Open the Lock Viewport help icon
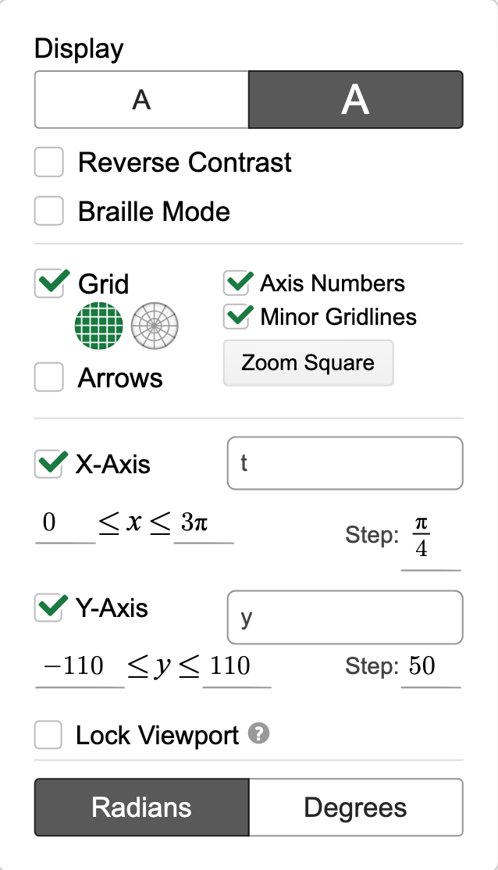The width and height of the screenshot is (498, 870). 258,733
